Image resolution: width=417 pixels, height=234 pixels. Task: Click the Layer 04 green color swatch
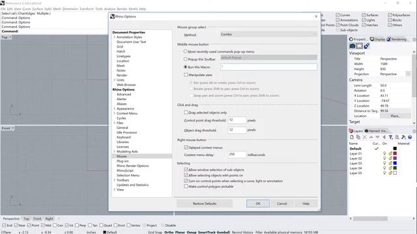[x=395, y=168]
